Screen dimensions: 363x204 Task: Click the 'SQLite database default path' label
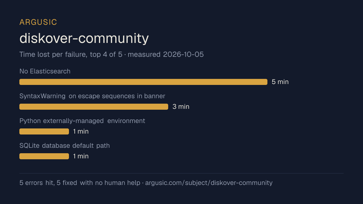64,146
